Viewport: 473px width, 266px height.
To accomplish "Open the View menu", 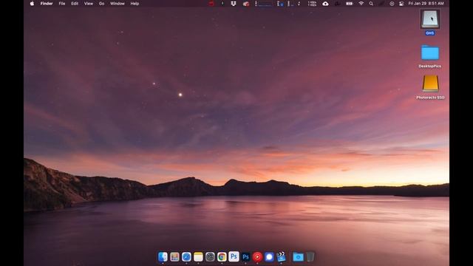I will coord(89,4).
